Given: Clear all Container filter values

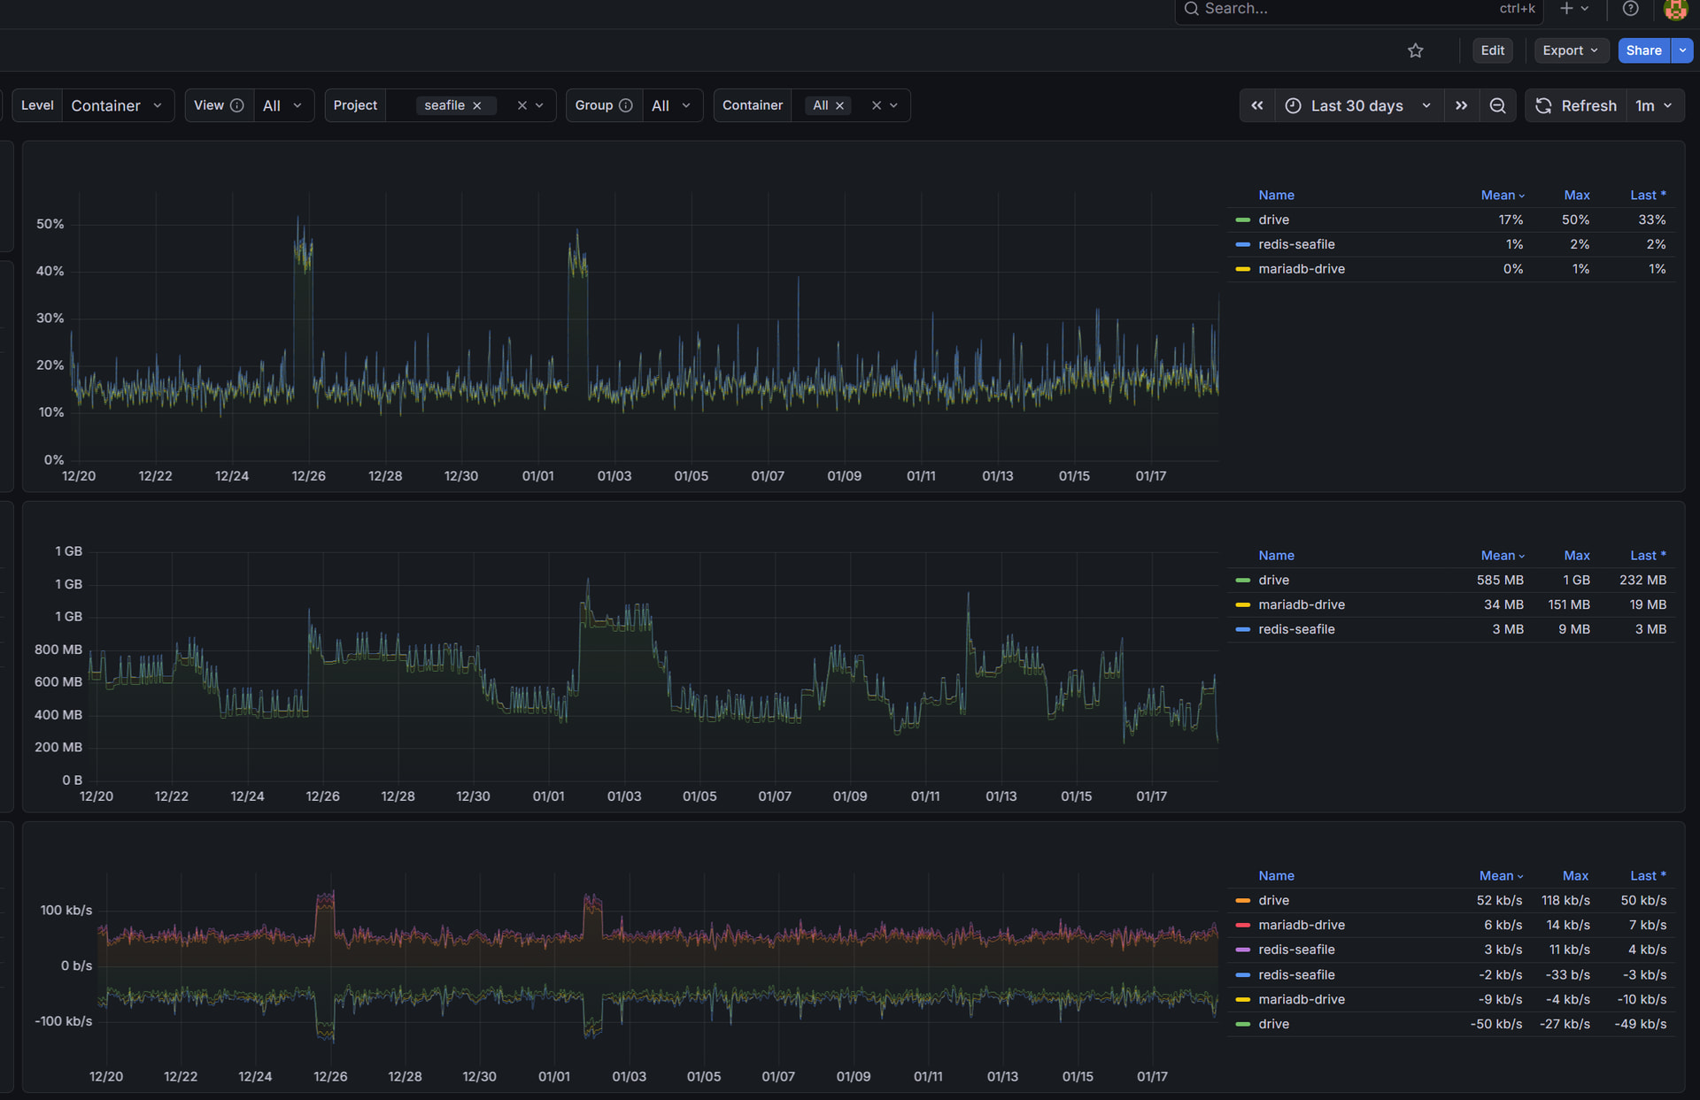Looking at the screenshot, I should [x=876, y=105].
